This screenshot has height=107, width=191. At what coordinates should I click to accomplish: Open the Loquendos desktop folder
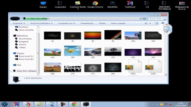pos(60,5)
